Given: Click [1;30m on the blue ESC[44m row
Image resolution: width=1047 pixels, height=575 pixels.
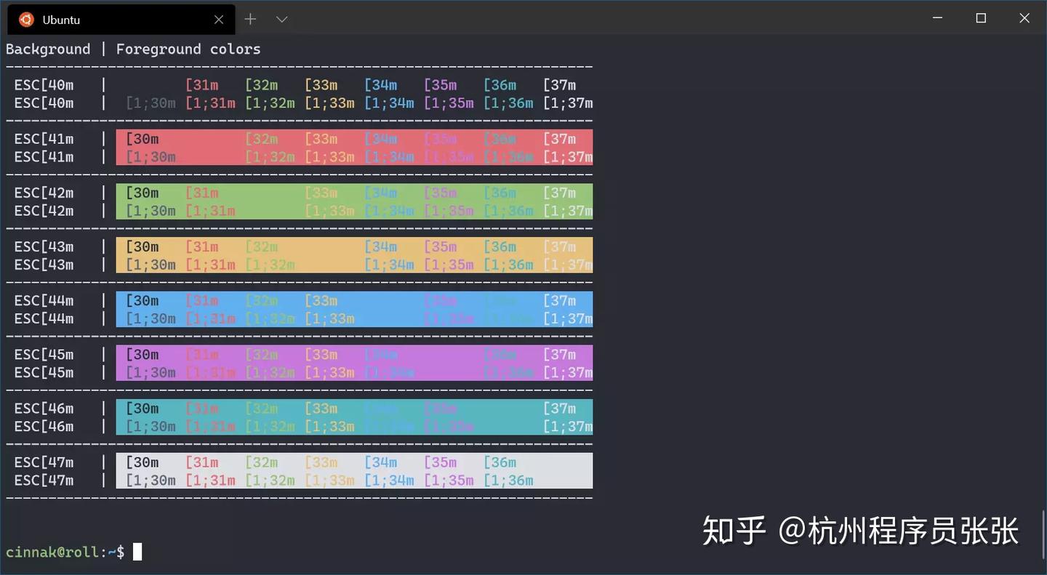Looking at the screenshot, I should pos(151,318).
